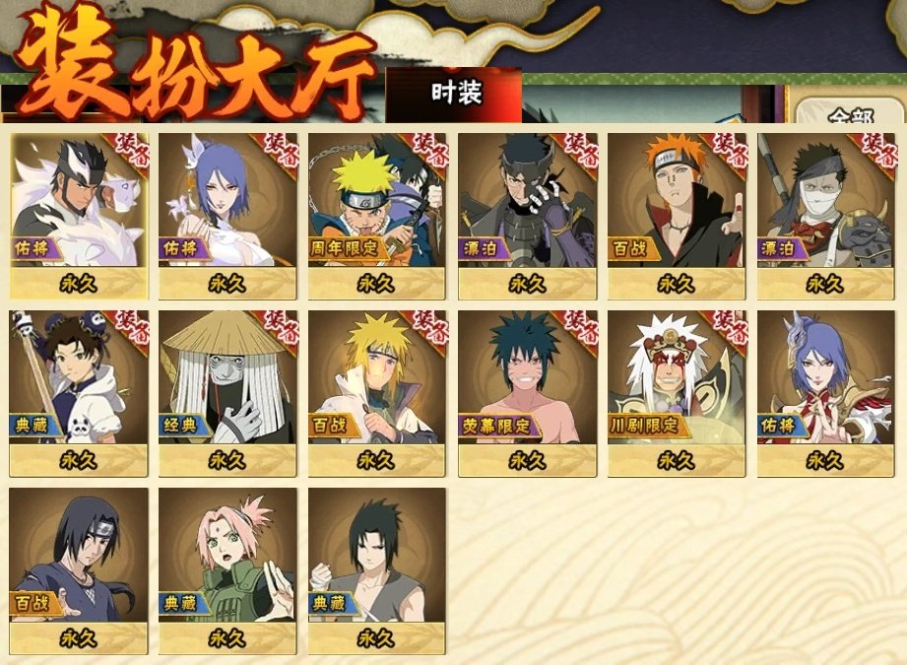Select Sasuke's 典藏 grey shirt costume

377,571
